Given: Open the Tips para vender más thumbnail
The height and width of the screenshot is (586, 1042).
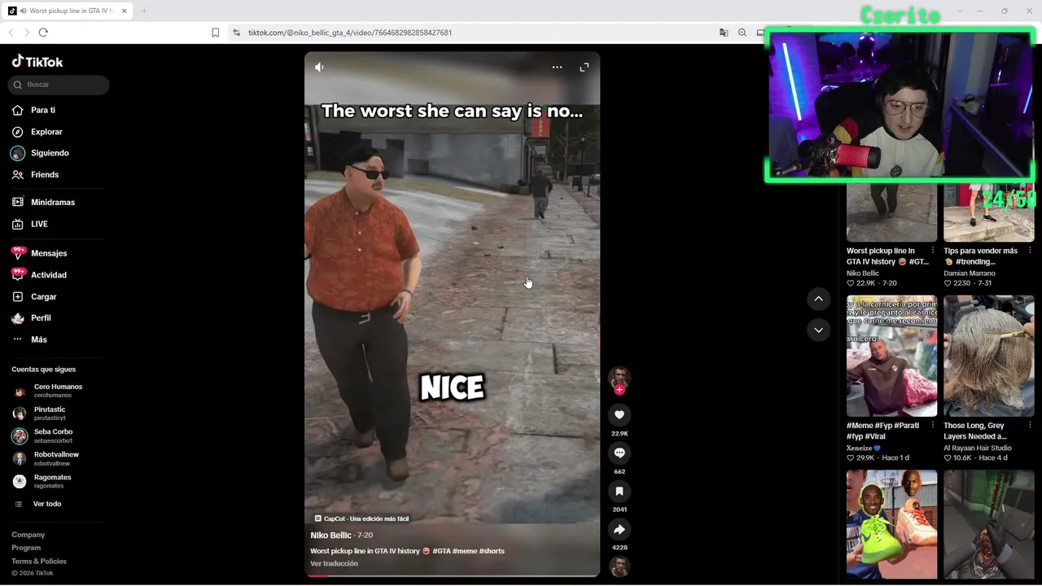Looking at the screenshot, I should [x=989, y=213].
